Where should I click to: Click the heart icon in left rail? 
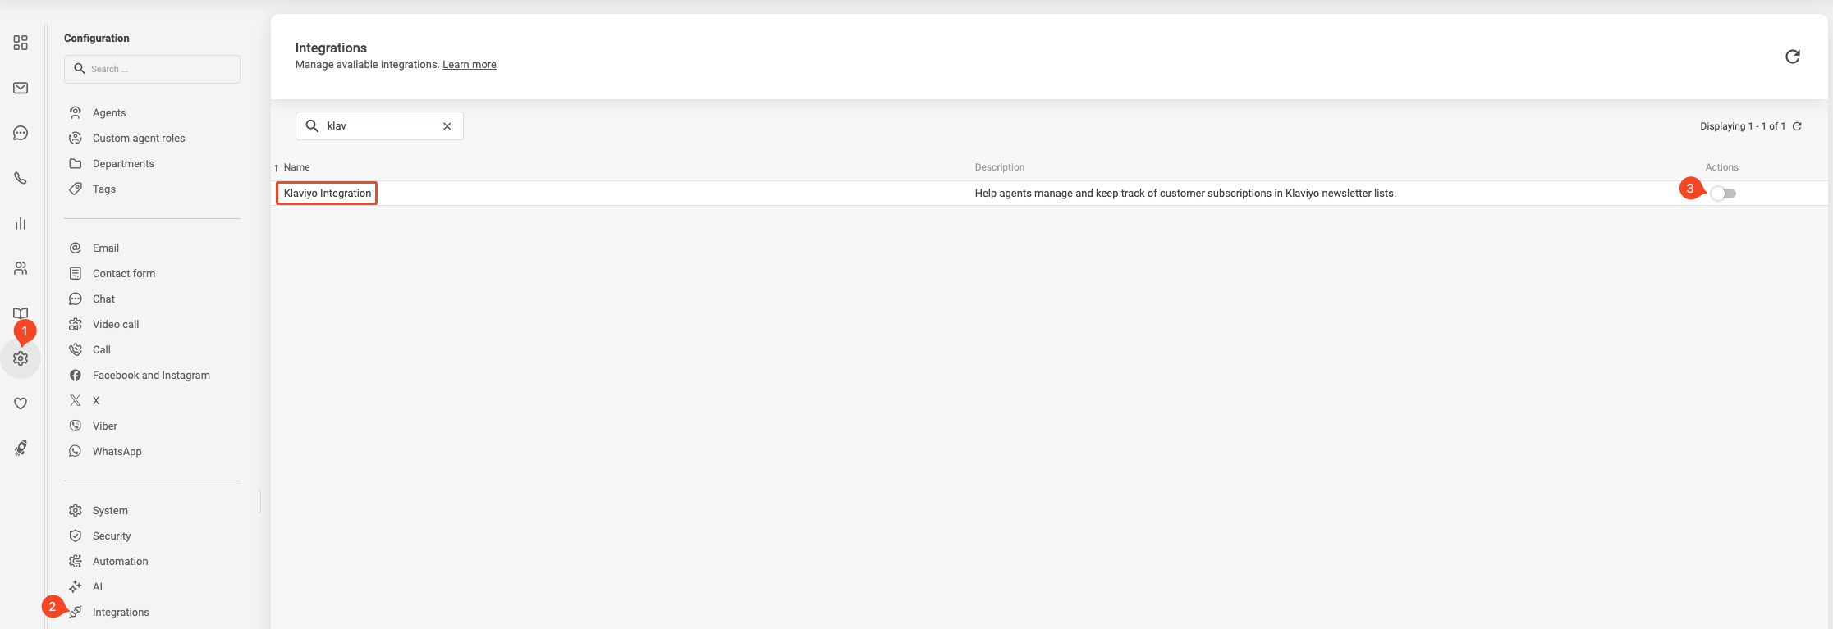[x=21, y=403]
